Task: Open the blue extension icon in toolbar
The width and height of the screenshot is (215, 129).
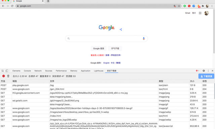Action: [x=193, y=6]
